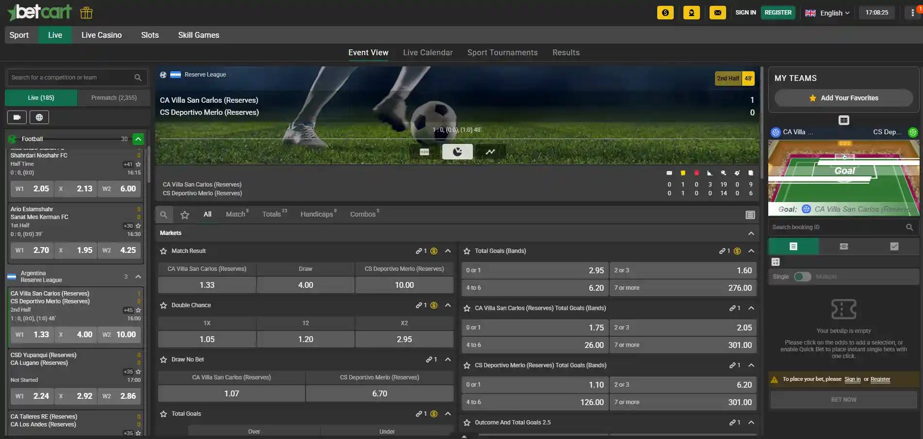Open the Sport Tournaments tab

coord(502,53)
